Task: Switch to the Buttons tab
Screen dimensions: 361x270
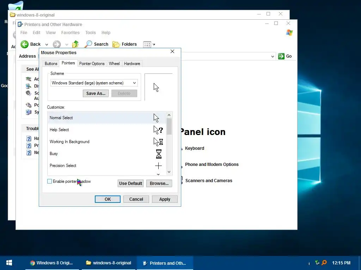Action: [x=51, y=64]
